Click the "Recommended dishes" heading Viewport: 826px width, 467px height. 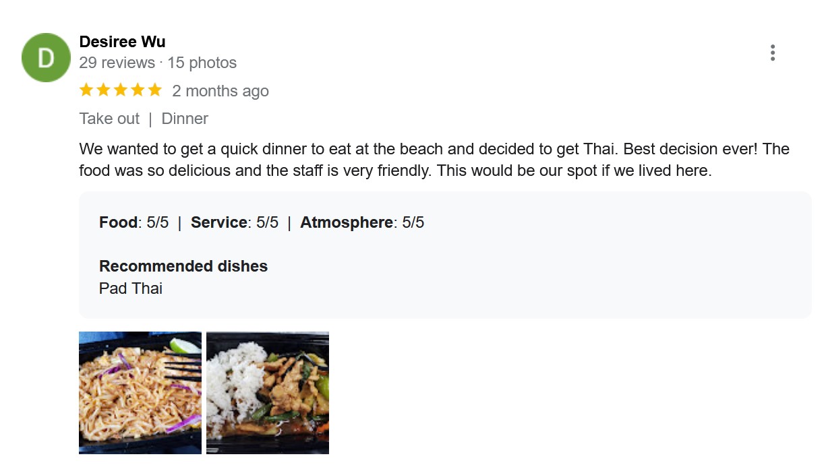pos(183,266)
